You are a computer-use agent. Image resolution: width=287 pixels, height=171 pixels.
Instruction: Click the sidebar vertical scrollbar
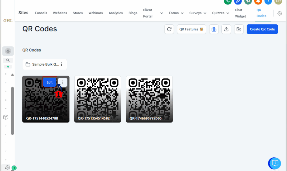coord(12,111)
